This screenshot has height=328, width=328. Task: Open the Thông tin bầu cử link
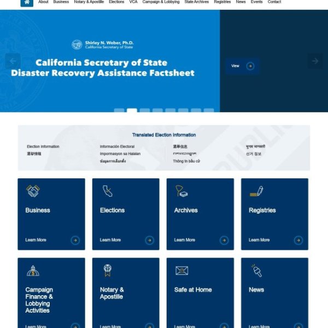point(186,161)
